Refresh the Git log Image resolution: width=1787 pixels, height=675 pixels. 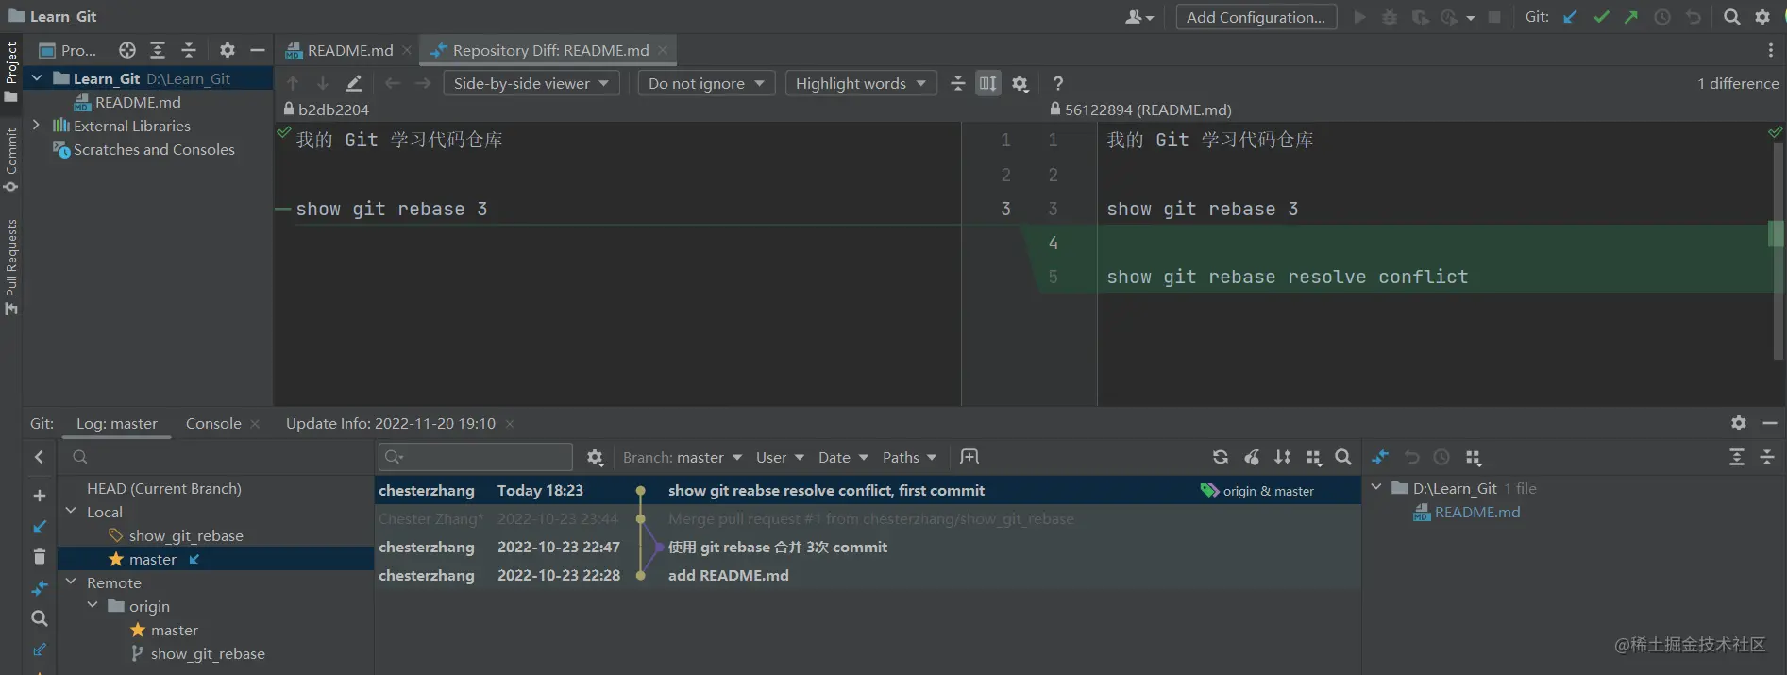click(1221, 457)
